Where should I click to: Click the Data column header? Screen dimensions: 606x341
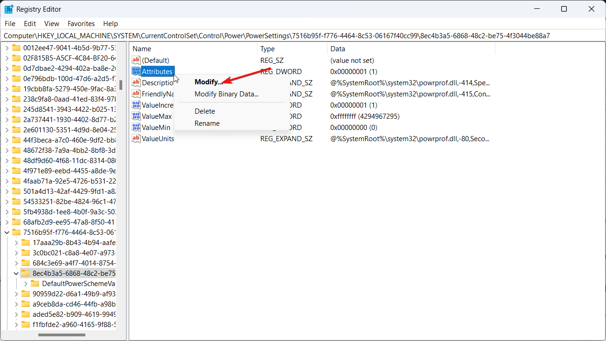[x=411, y=48]
